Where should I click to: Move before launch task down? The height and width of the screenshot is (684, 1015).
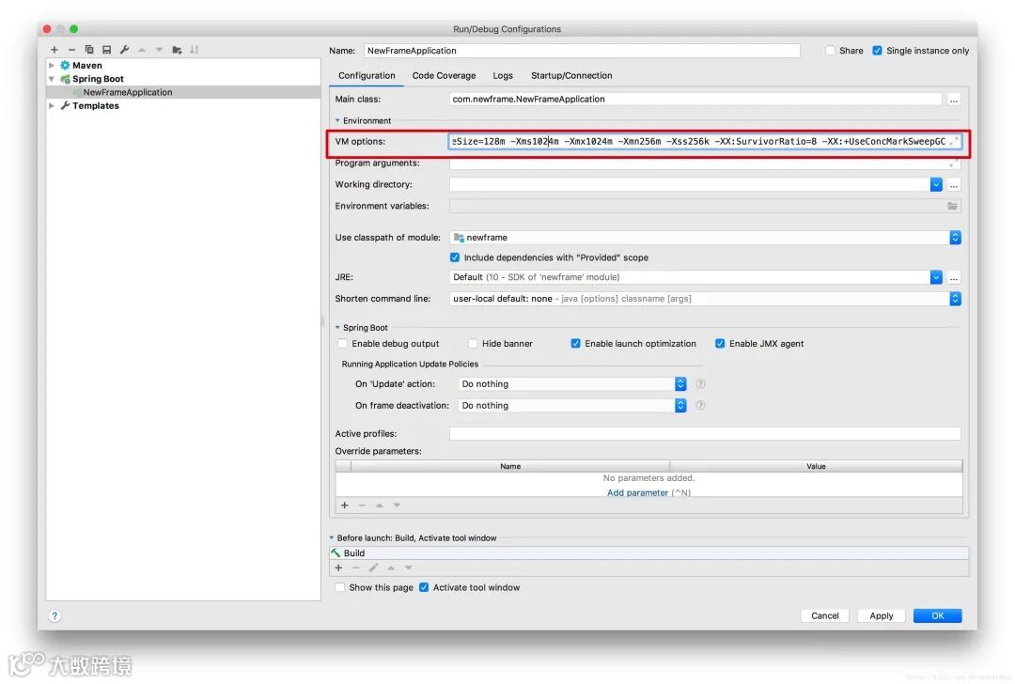coord(409,568)
